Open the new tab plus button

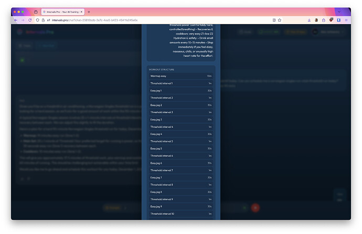89,12
